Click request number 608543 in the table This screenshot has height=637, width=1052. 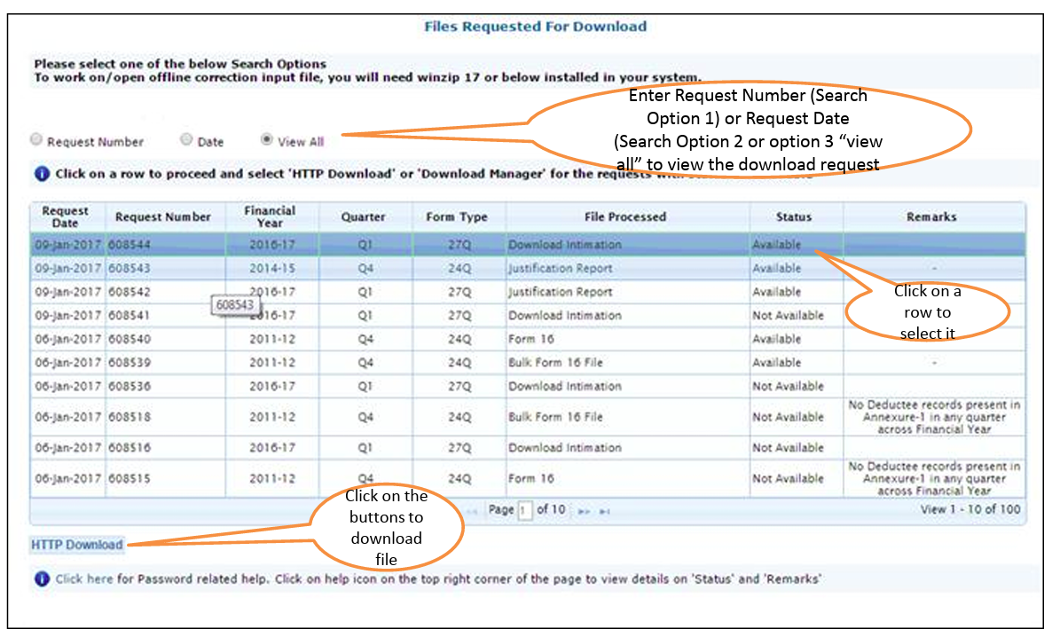point(130,268)
